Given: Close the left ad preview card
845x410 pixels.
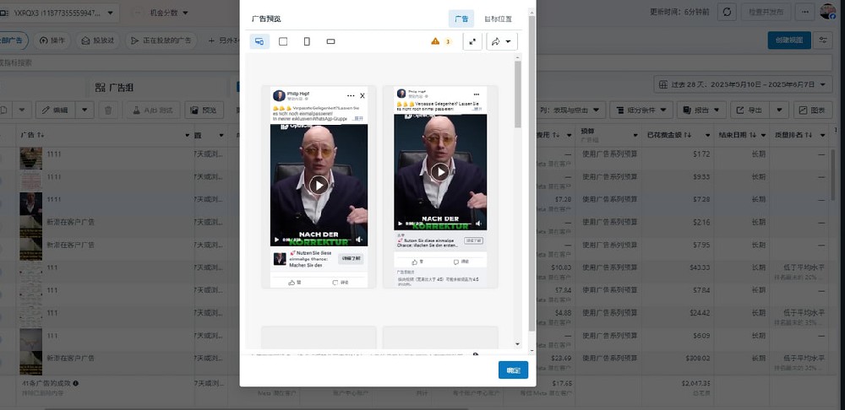Looking at the screenshot, I should [363, 96].
